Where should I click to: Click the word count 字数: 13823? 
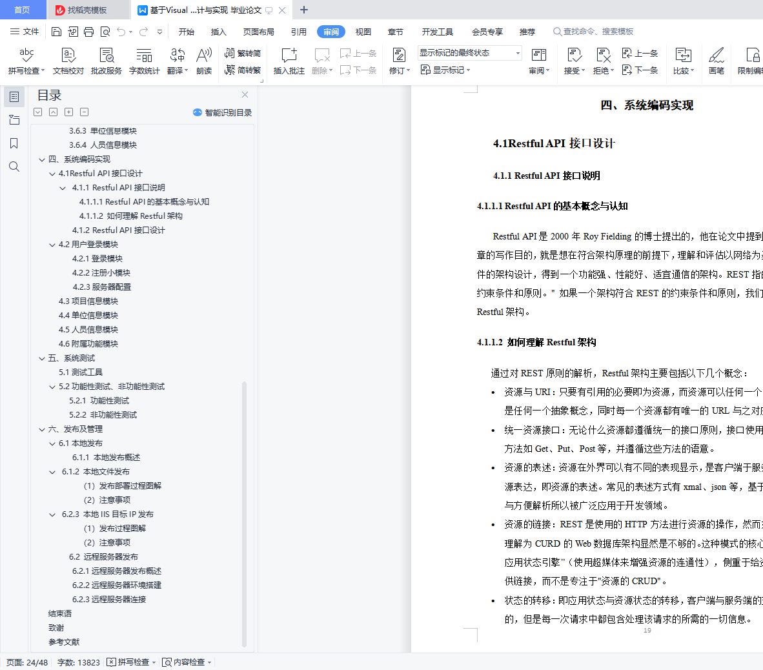click(79, 662)
